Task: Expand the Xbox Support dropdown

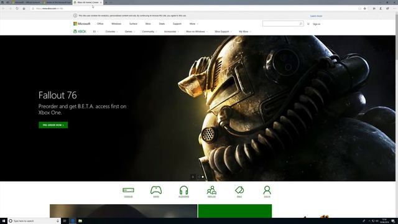Action: tap(223, 32)
